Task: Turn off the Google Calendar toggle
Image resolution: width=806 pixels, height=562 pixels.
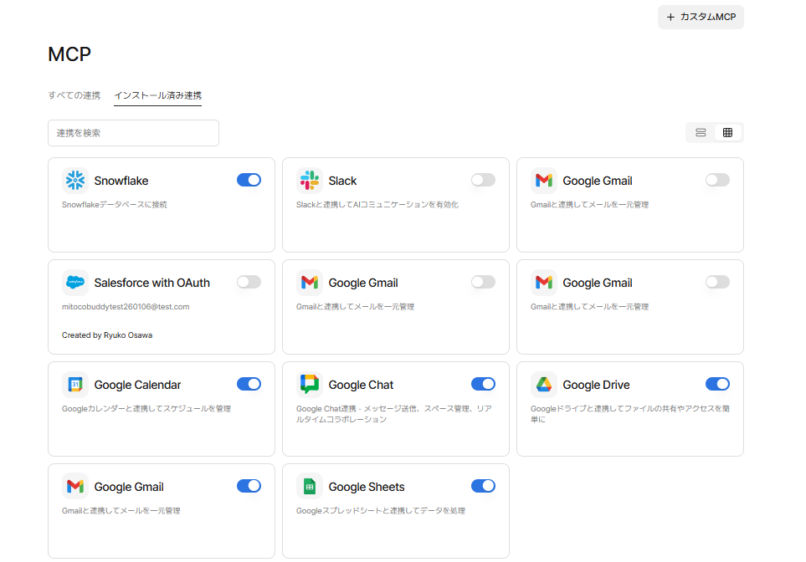Action: point(249,384)
